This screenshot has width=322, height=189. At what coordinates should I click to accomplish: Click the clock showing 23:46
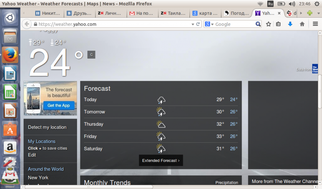pyautogui.click(x=305, y=4)
